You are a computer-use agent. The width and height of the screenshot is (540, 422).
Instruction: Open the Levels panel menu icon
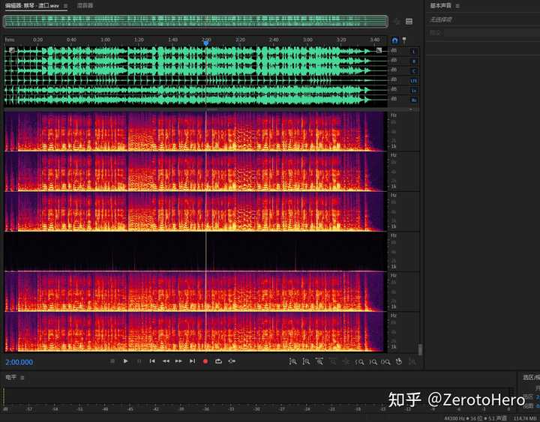point(22,378)
